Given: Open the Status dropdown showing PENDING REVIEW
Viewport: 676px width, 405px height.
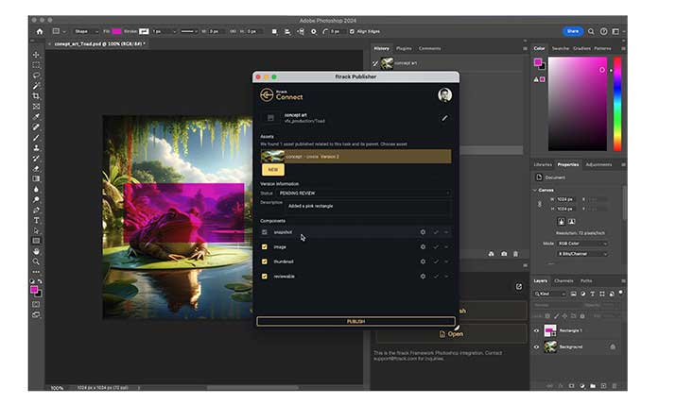Looking at the screenshot, I should pos(364,194).
